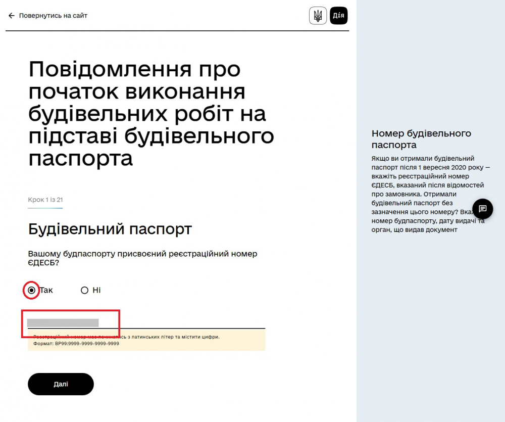Focus the ЄДЕСБ registration number input field
Screen dimensions: 505x422
(146, 322)
